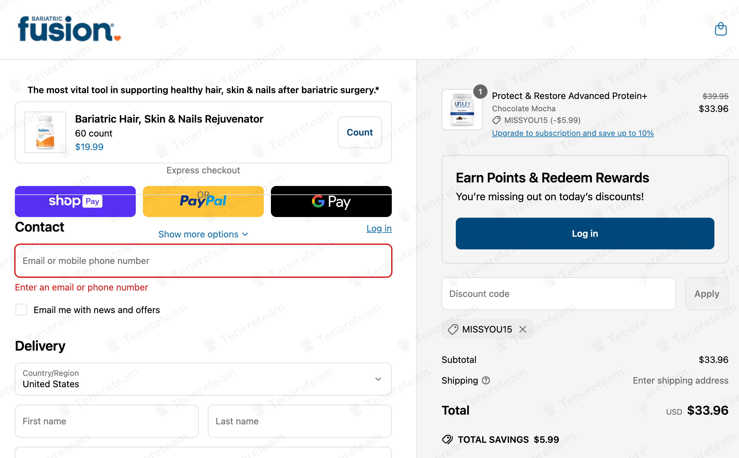Open the Country/Region dropdown
The width and height of the screenshot is (739, 458).
click(203, 379)
